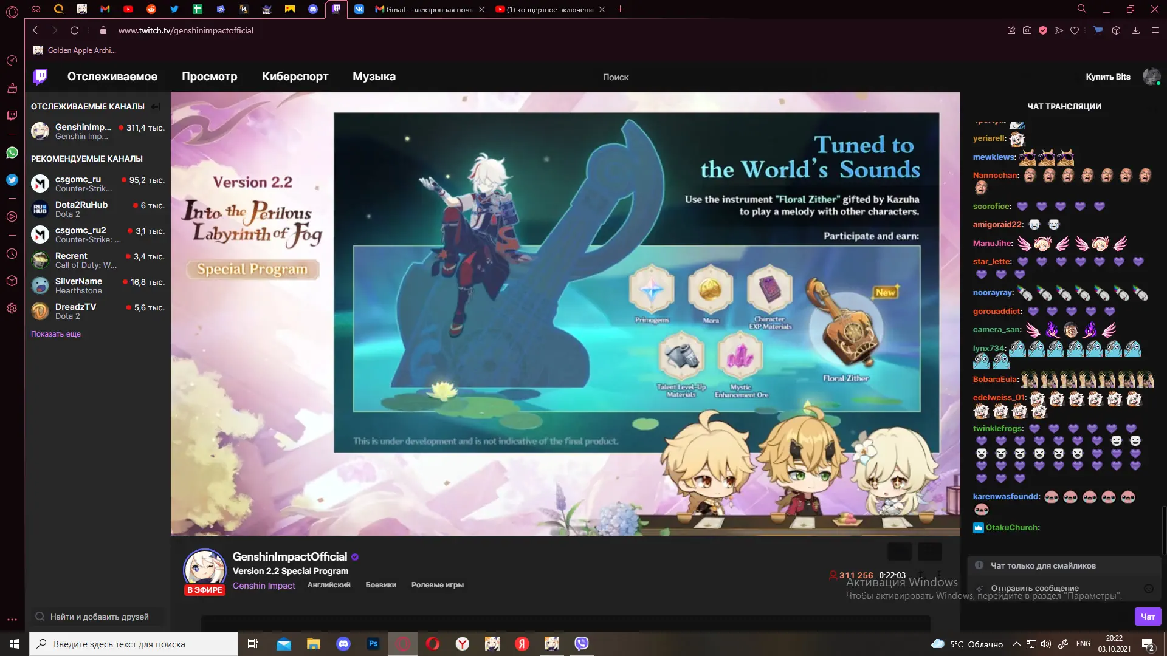
Task: Open Discord from the Windows taskbar
Action: pyautogui.click(x=343, y=644)
